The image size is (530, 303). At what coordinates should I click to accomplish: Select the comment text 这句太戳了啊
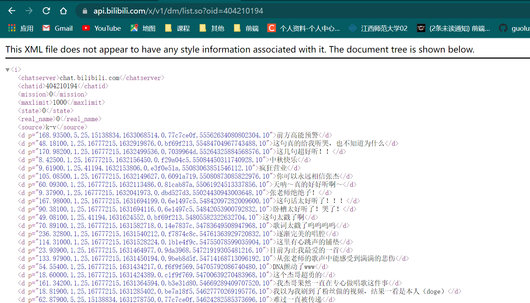coord(283,218)
